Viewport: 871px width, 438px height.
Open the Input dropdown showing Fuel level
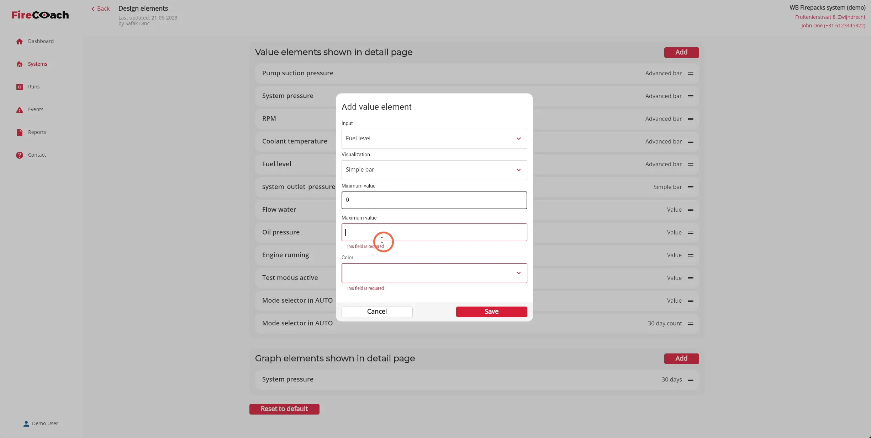pos(434,139)
